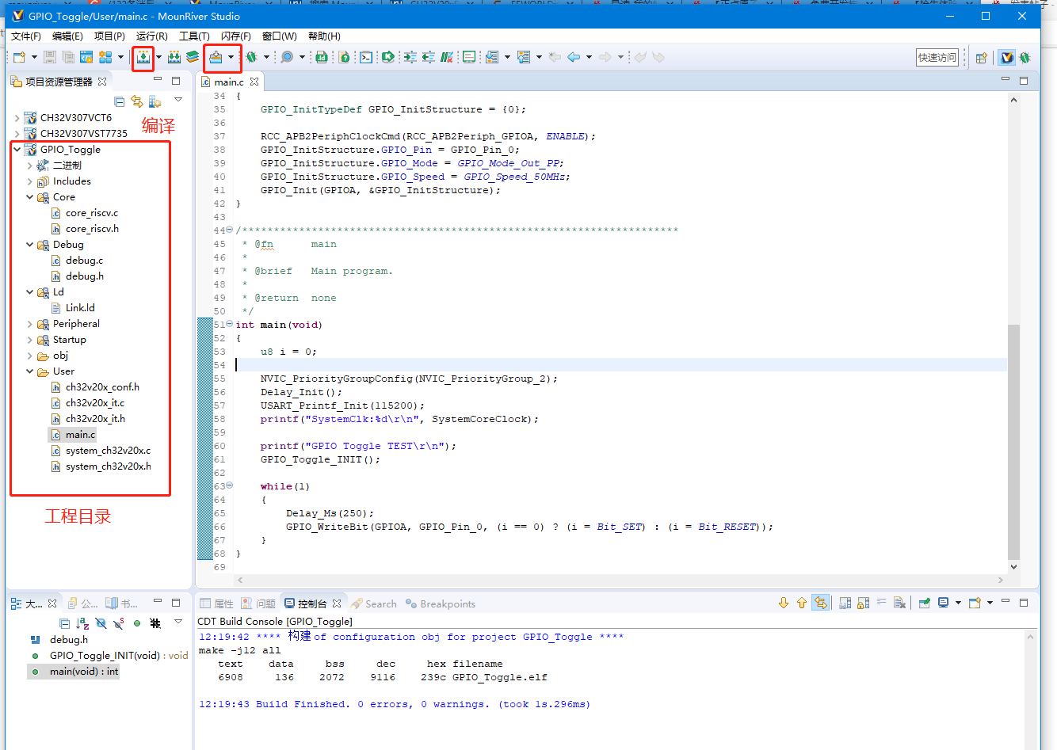Click the debug bug icon in toolbar

click(251, 57)
